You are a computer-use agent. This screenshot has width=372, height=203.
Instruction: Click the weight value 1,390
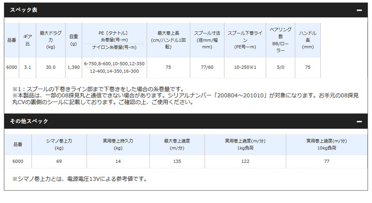pyautogui.click(x=73, y=67)
